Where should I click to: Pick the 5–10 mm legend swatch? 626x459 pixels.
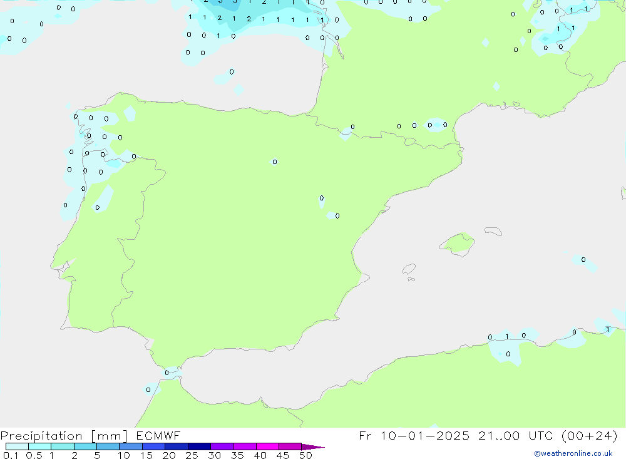click(x=108, y=446)
